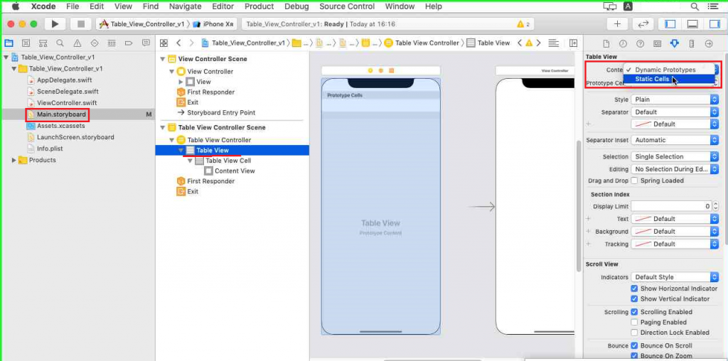
Task: Toggle the Spring Loaded checkbox
Action: [634, 180]
